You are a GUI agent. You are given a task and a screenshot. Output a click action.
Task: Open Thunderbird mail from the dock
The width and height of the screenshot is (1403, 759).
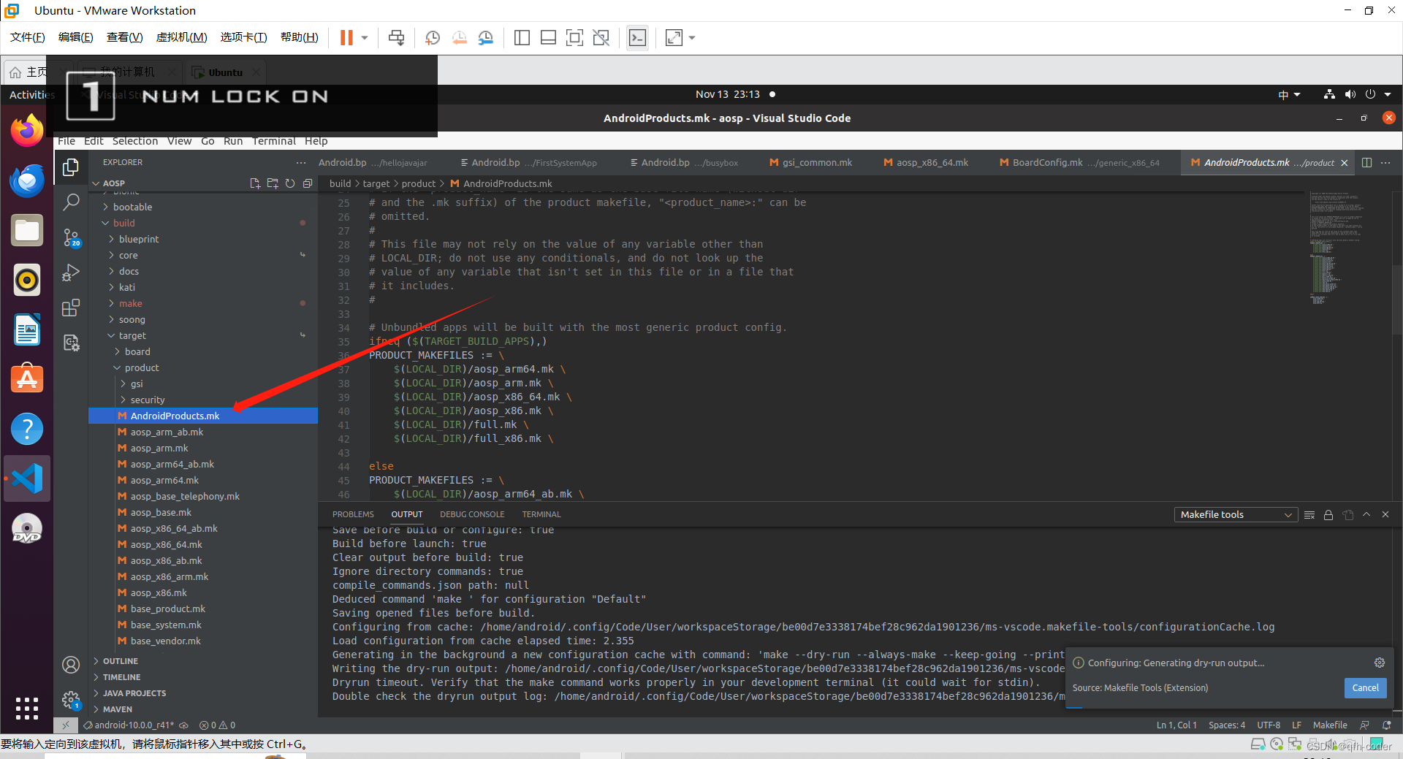coord(27,180)
